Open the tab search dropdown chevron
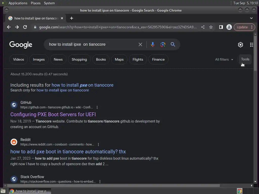 (x=251, y=18)
